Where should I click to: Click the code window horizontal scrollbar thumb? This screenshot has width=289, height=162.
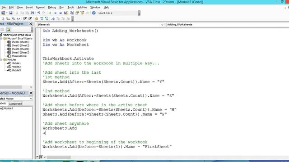pyautogui.click(x=59, y=157)
